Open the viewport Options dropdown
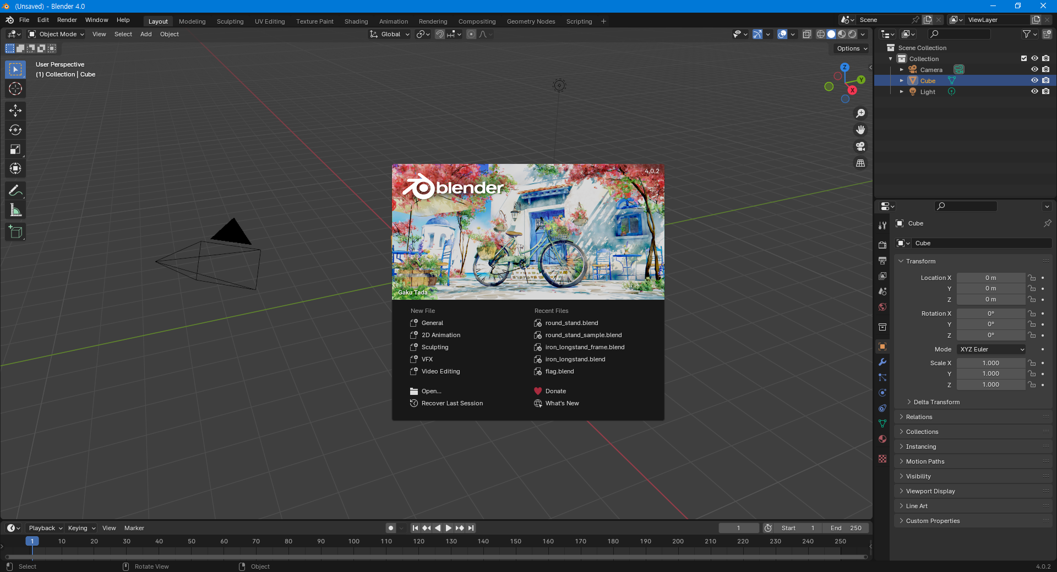Viewport: 1057px width, 572px height. 852,48
